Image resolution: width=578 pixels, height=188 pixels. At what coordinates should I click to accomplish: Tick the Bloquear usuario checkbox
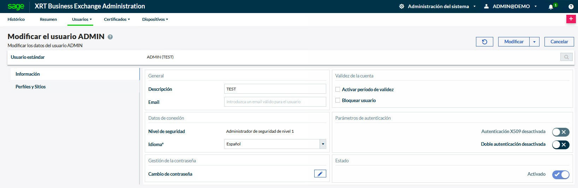(338, 100)
